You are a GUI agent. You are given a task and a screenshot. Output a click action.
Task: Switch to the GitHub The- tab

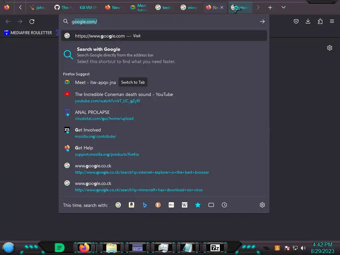[63, 8]
